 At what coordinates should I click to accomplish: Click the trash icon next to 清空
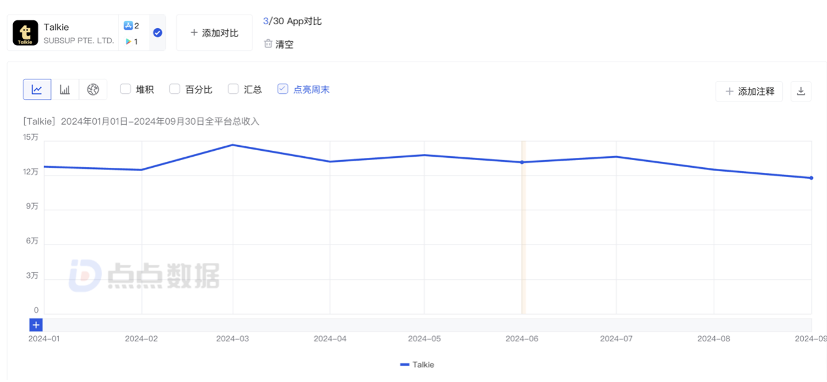coord(268,44)
